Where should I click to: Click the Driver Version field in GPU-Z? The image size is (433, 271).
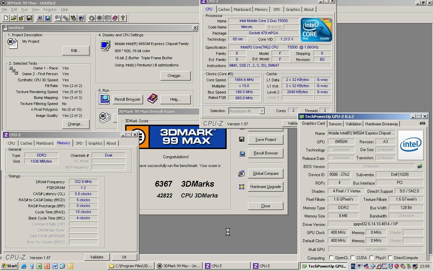(x=375, y=224)
